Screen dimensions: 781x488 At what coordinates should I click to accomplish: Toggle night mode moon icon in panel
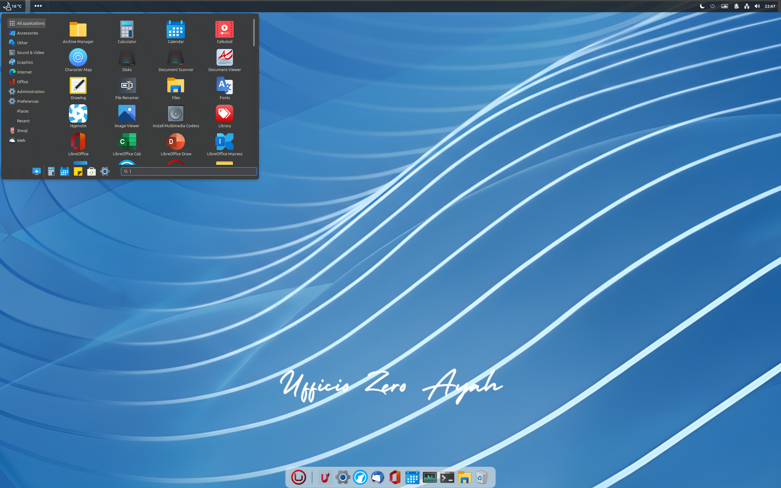[702, 6]
